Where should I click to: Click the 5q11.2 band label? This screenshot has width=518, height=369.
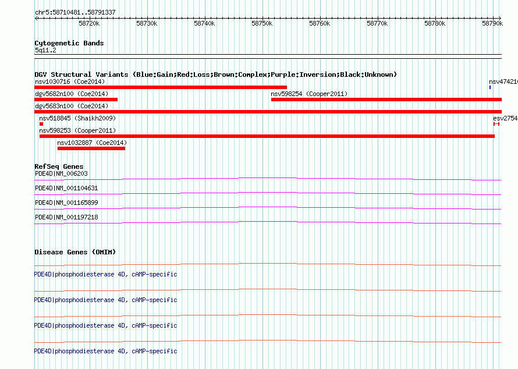click(x=45, y=50)
